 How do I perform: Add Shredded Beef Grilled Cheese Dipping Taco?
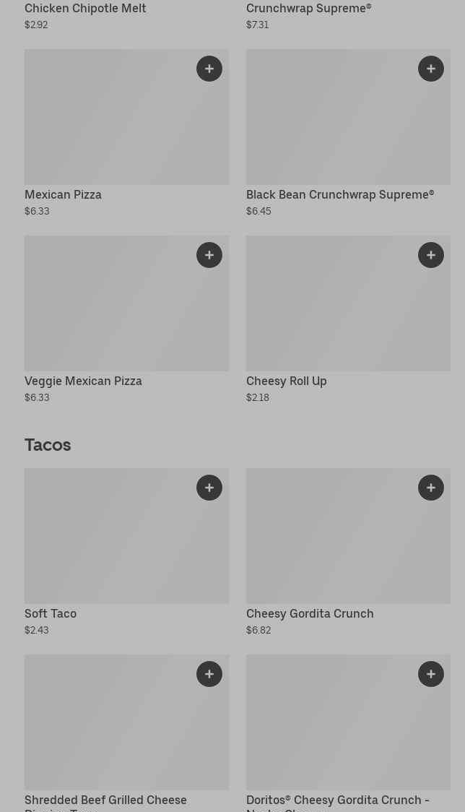(209, 674)
